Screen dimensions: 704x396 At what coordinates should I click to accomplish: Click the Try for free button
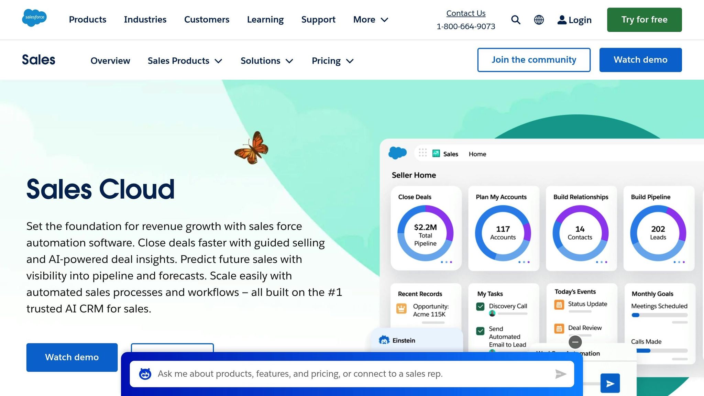click(644, 20)
